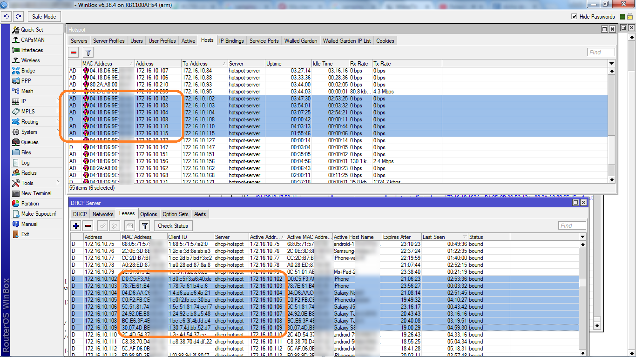
Task: Open Mesh in the sidebar
Action: (27, 91)
